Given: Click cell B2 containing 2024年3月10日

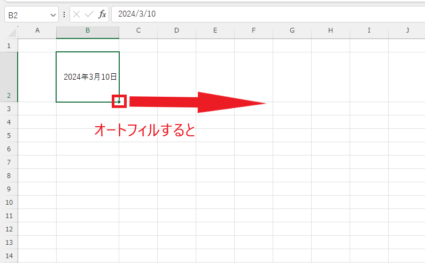Looking at the screenshot, I should [88, 77].
